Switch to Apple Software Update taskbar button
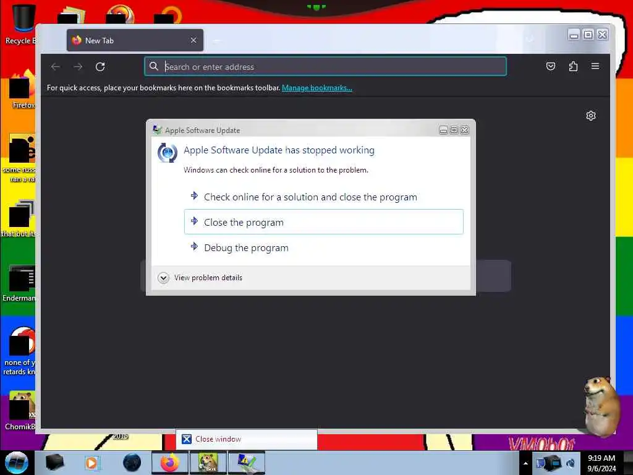Screen dimensions: 633x475 247,463
